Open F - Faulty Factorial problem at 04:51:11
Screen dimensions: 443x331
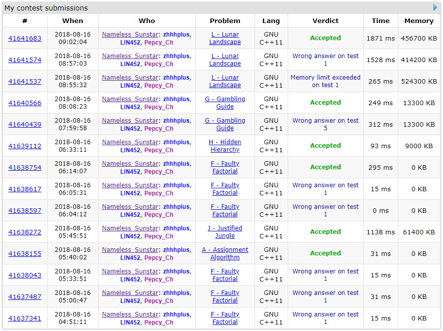(x=225, y=318)
